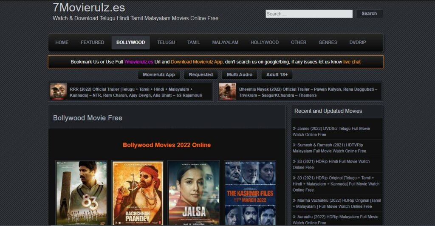Click the Adult 18+ button
The width and height of the screenshot is (435, 226).
(x=277, y=74)
